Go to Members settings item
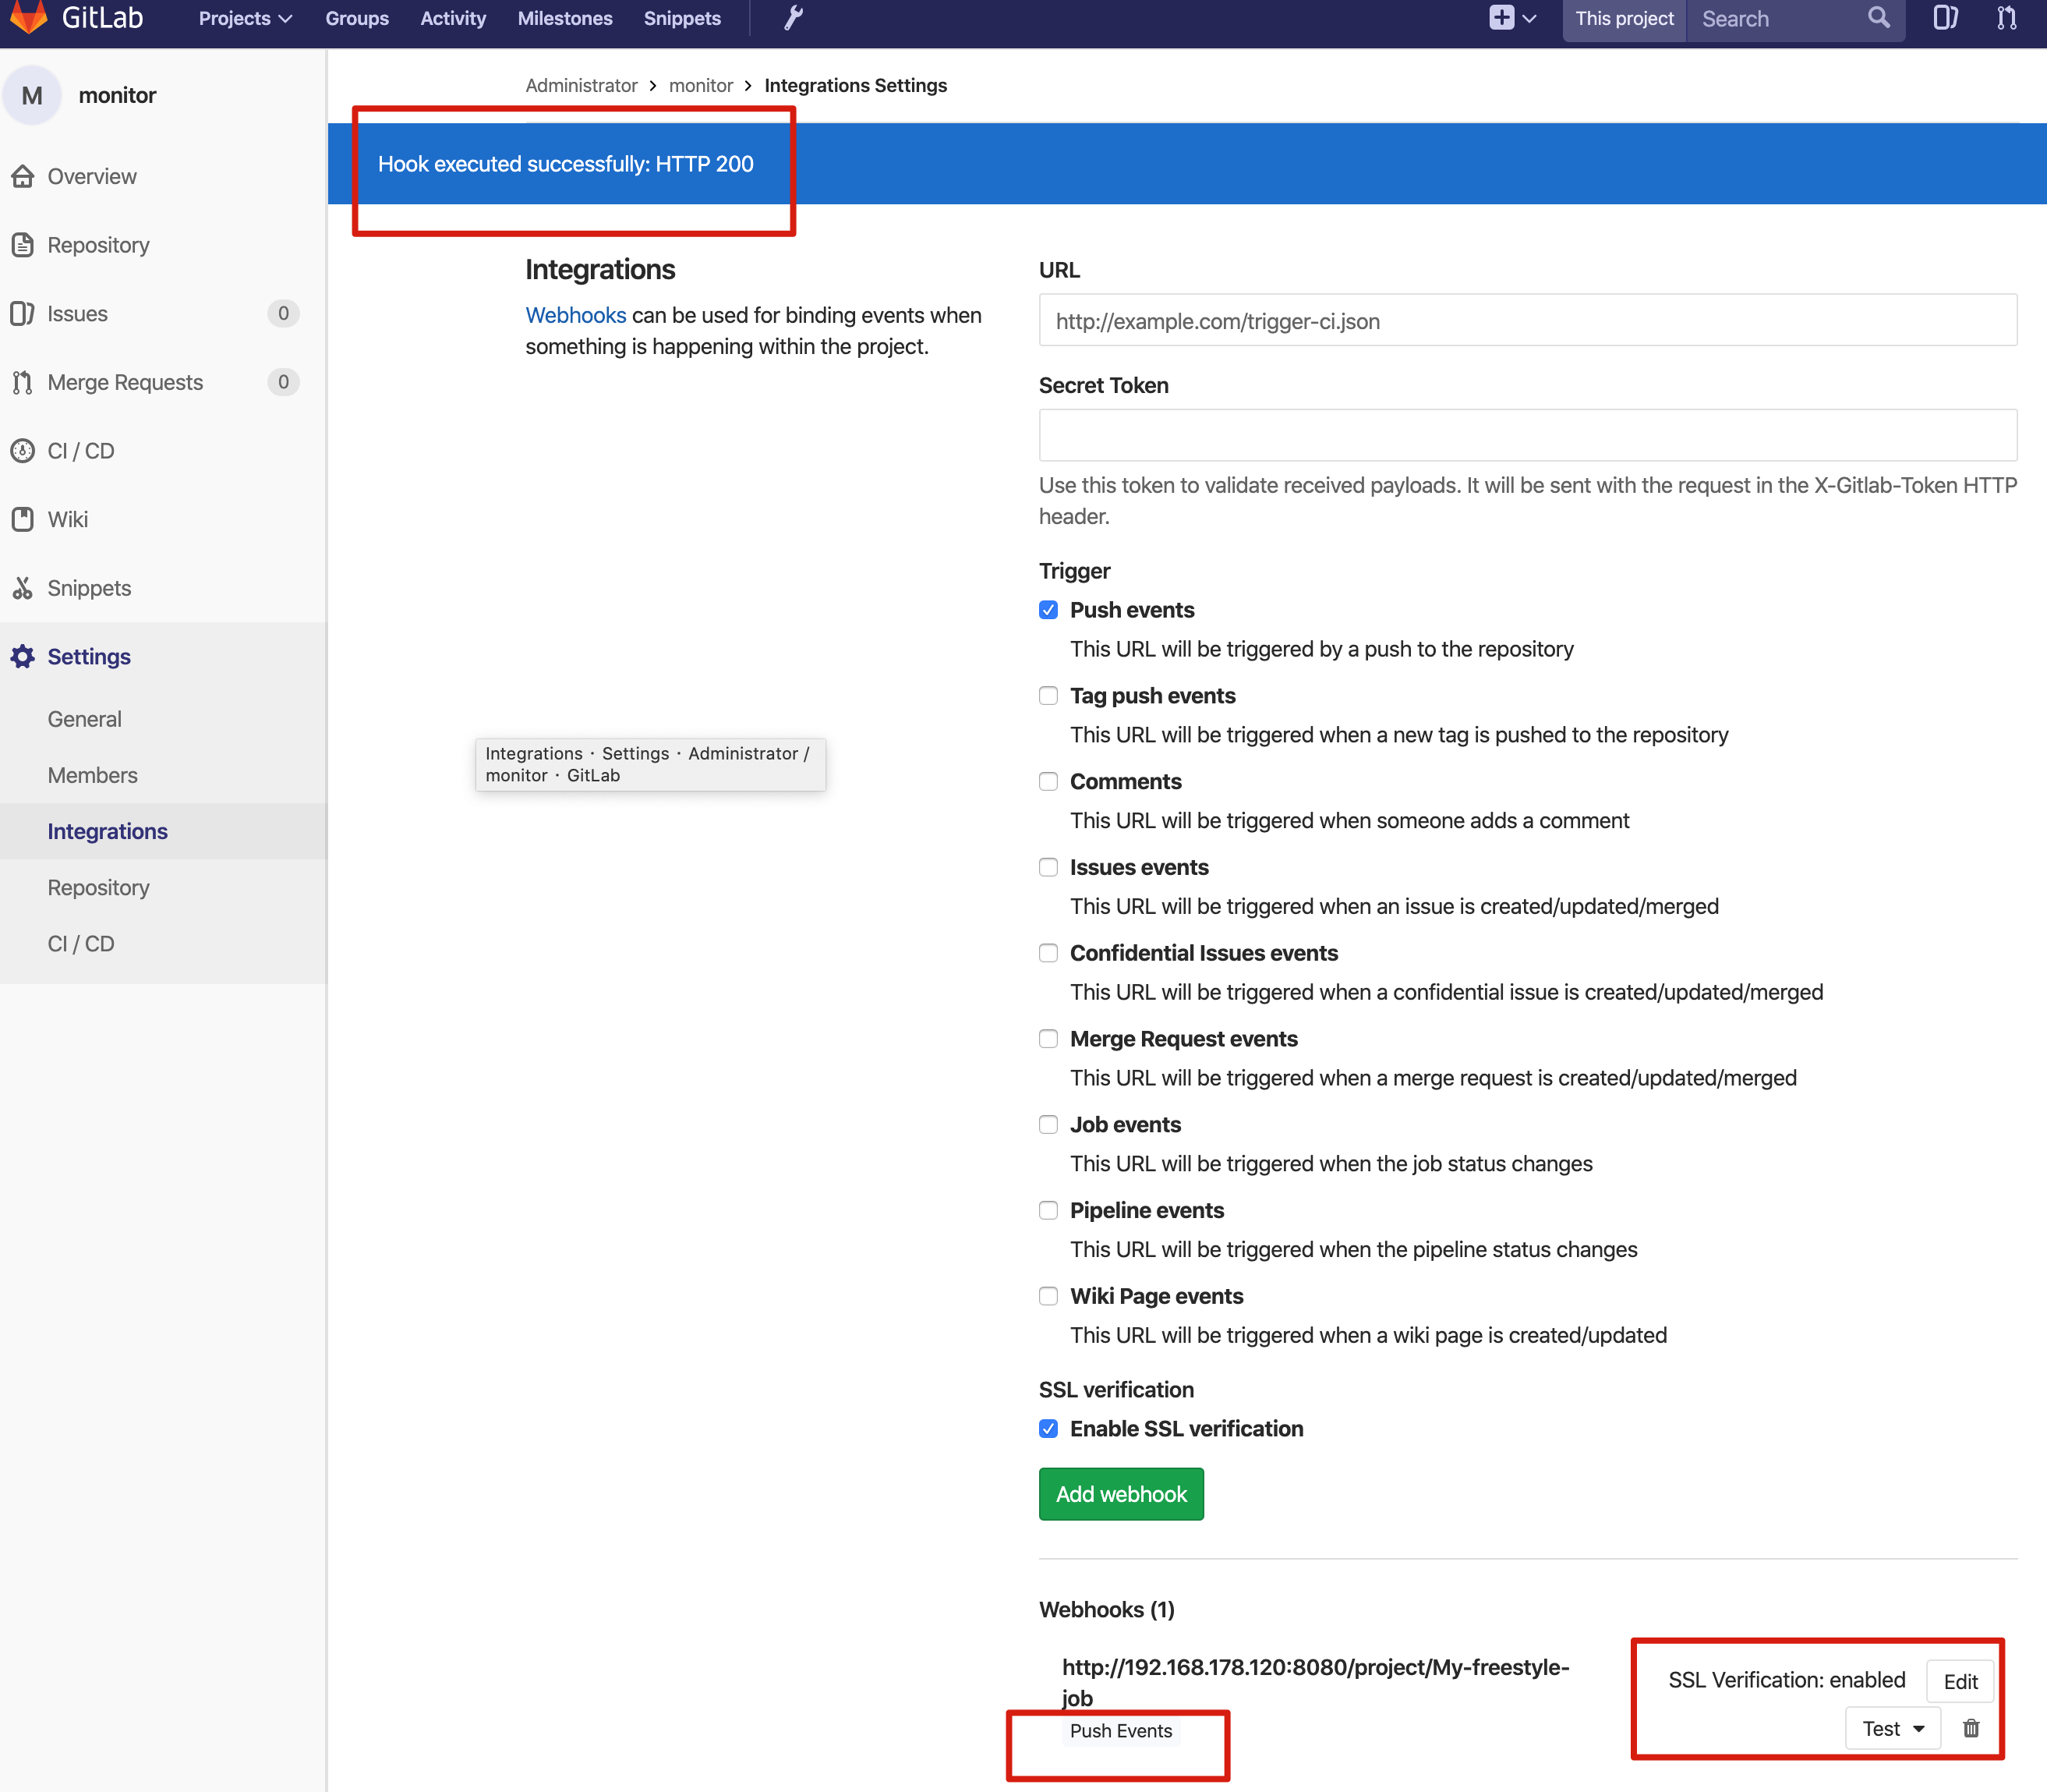The width and height of the screenshot is (2047, 1792). click(x=93, y=775)
